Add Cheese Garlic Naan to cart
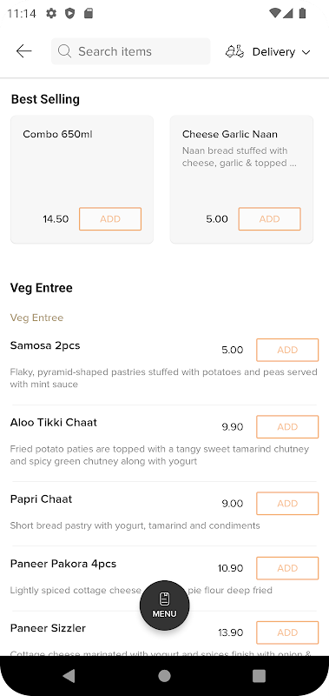329x696 pixels. tap(270, 219)
